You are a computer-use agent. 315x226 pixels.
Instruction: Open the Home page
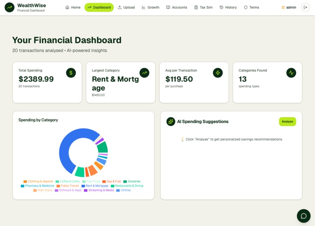point(73,7)
